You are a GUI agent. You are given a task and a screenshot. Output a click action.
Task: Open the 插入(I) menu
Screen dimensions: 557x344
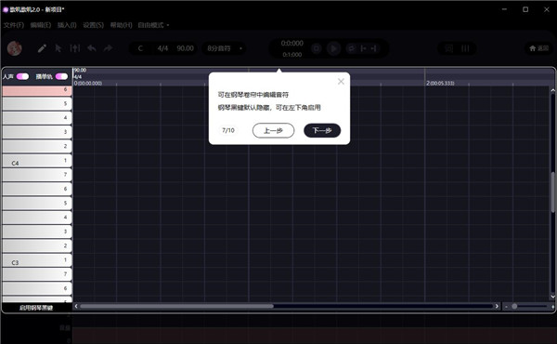[67, 25]
